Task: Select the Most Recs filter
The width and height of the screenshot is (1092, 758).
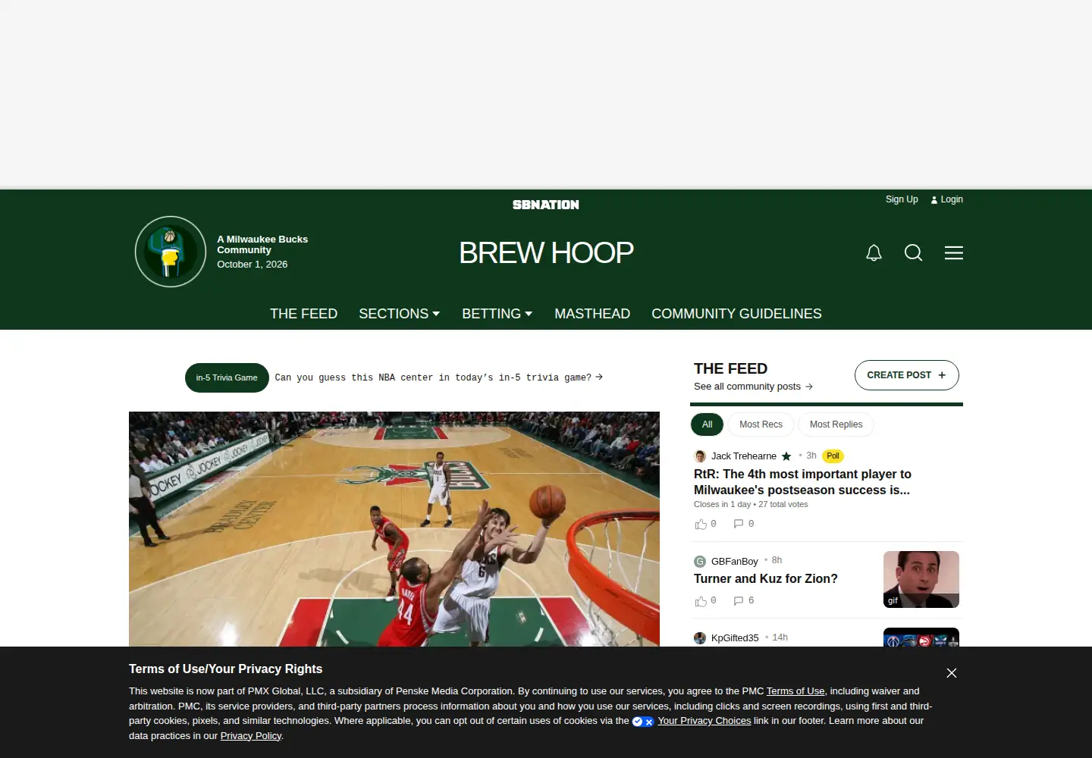Action: click(761, 424)
